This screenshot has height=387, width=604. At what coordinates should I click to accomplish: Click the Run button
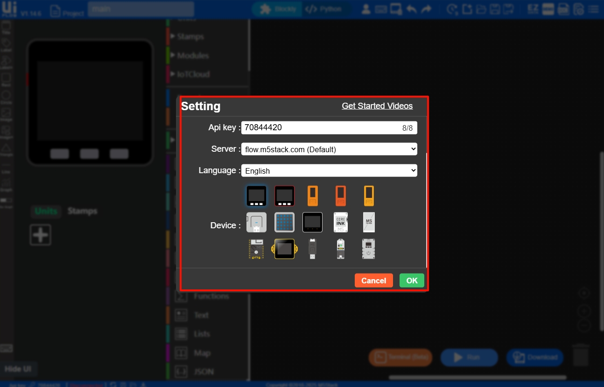(x=469, y=358)
